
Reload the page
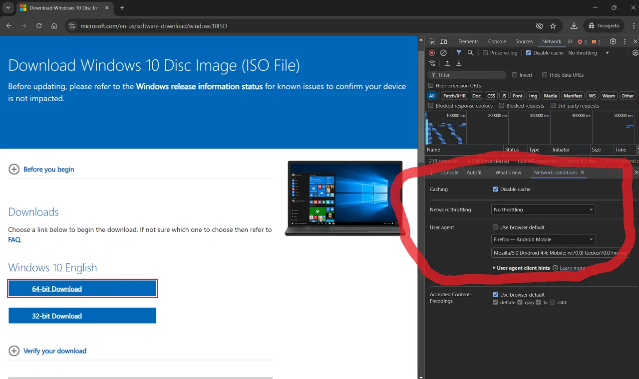[39, 26]
